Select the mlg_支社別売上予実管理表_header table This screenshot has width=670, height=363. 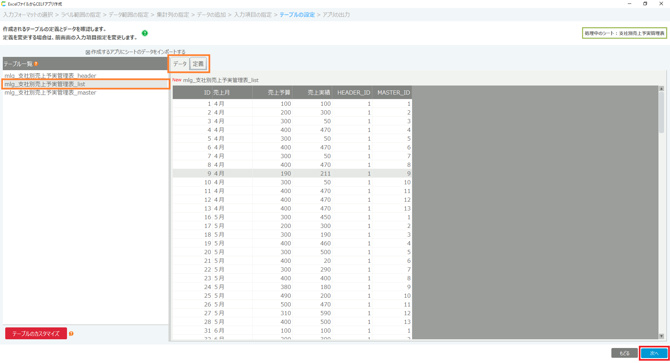(50, 76)
